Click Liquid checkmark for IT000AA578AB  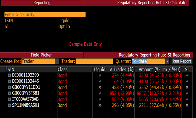pos(100,99)
